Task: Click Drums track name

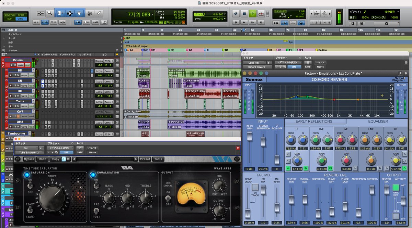Action: [18, 60]
